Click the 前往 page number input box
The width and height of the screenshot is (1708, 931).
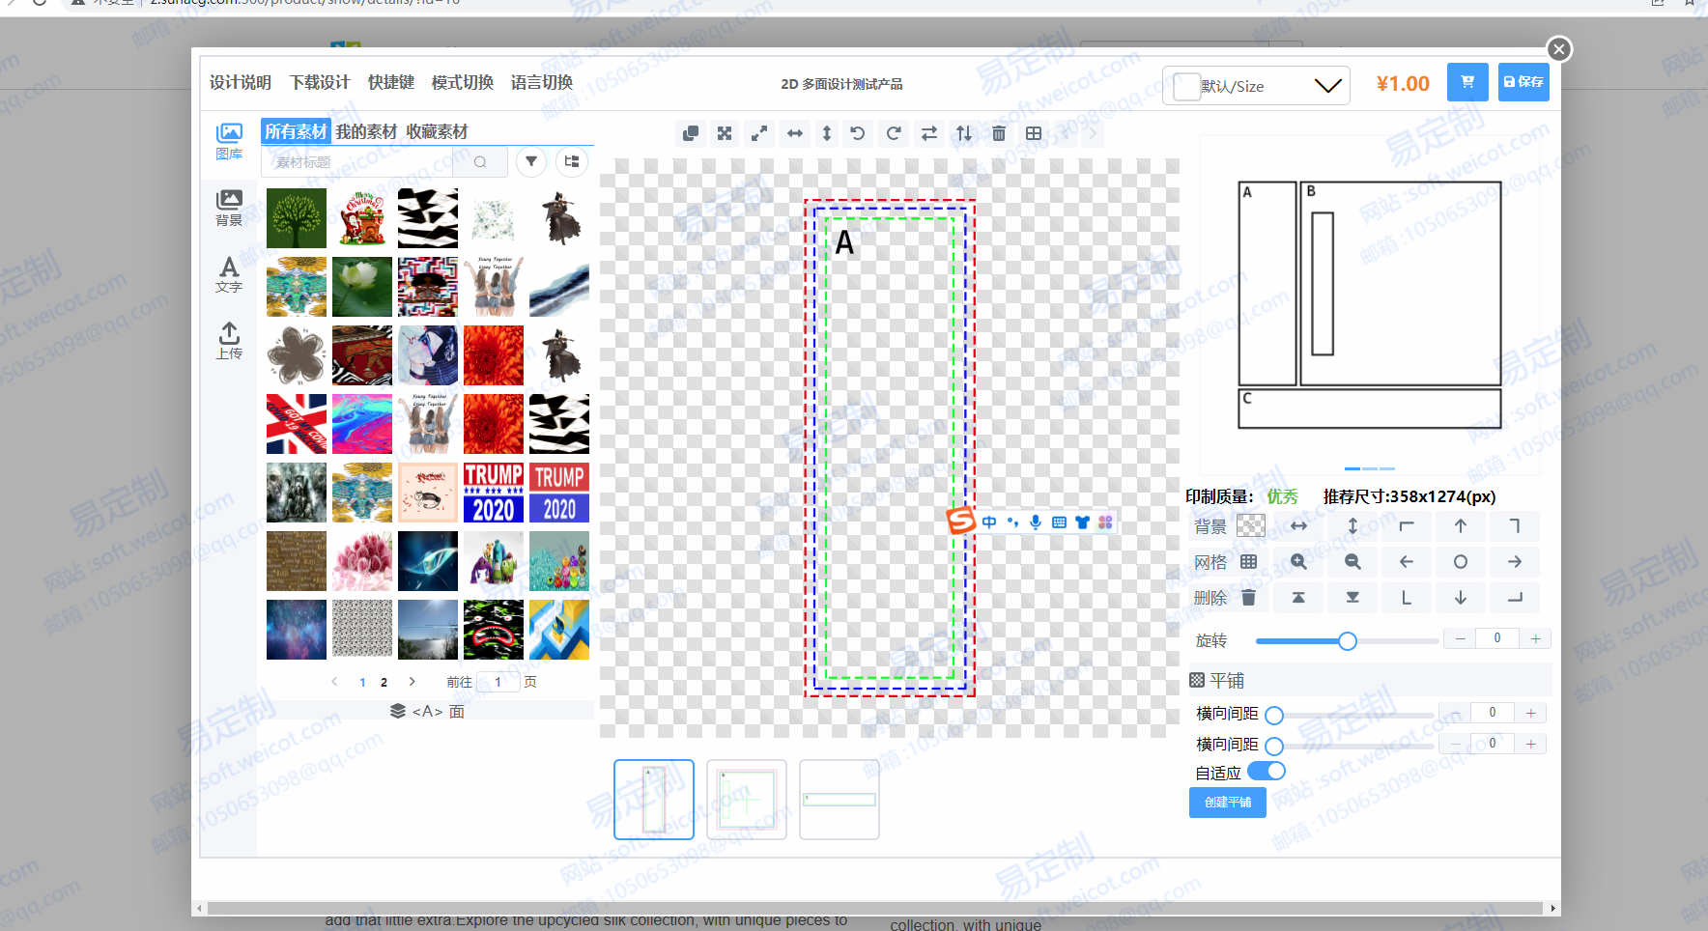[x=498, y=682]
